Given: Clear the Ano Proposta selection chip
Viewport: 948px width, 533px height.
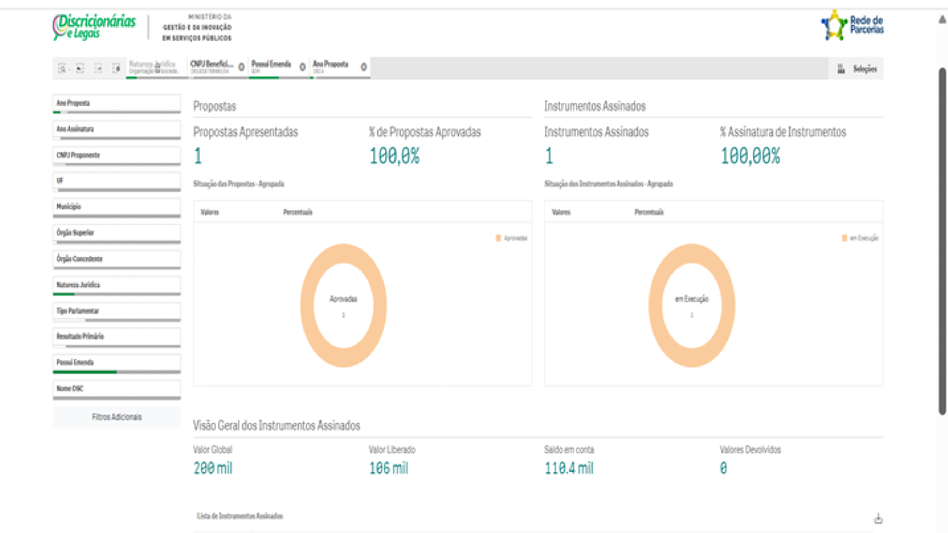Looking at the screenshot, I should tap(364, 67).
